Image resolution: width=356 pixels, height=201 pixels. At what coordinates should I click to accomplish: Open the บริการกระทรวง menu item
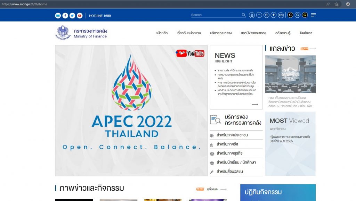pos(221,33)
